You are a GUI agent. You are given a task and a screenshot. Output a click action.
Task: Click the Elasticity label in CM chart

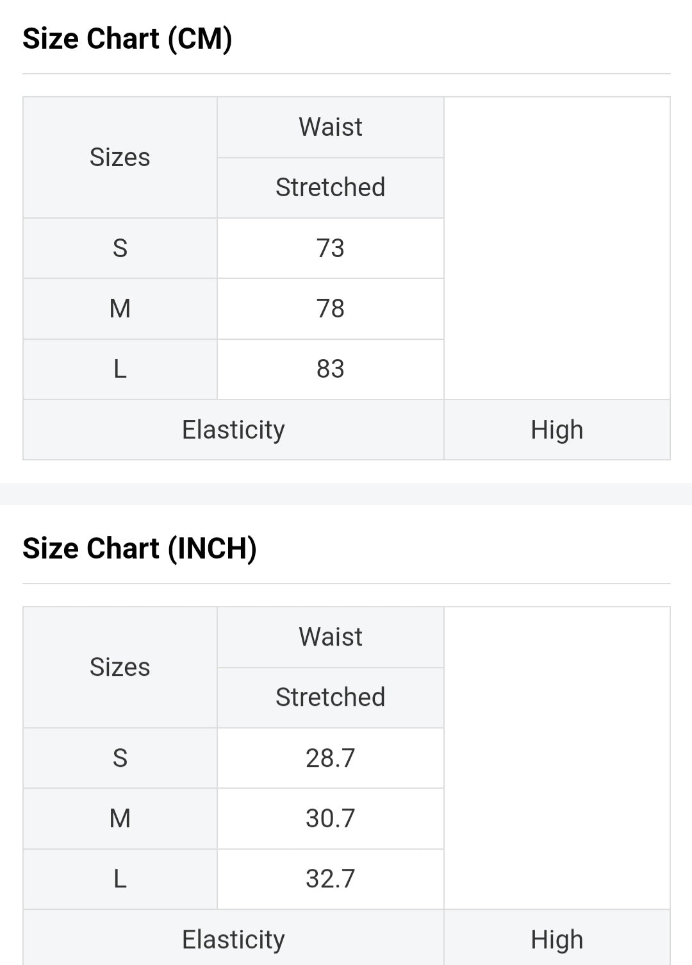(233, 430)
